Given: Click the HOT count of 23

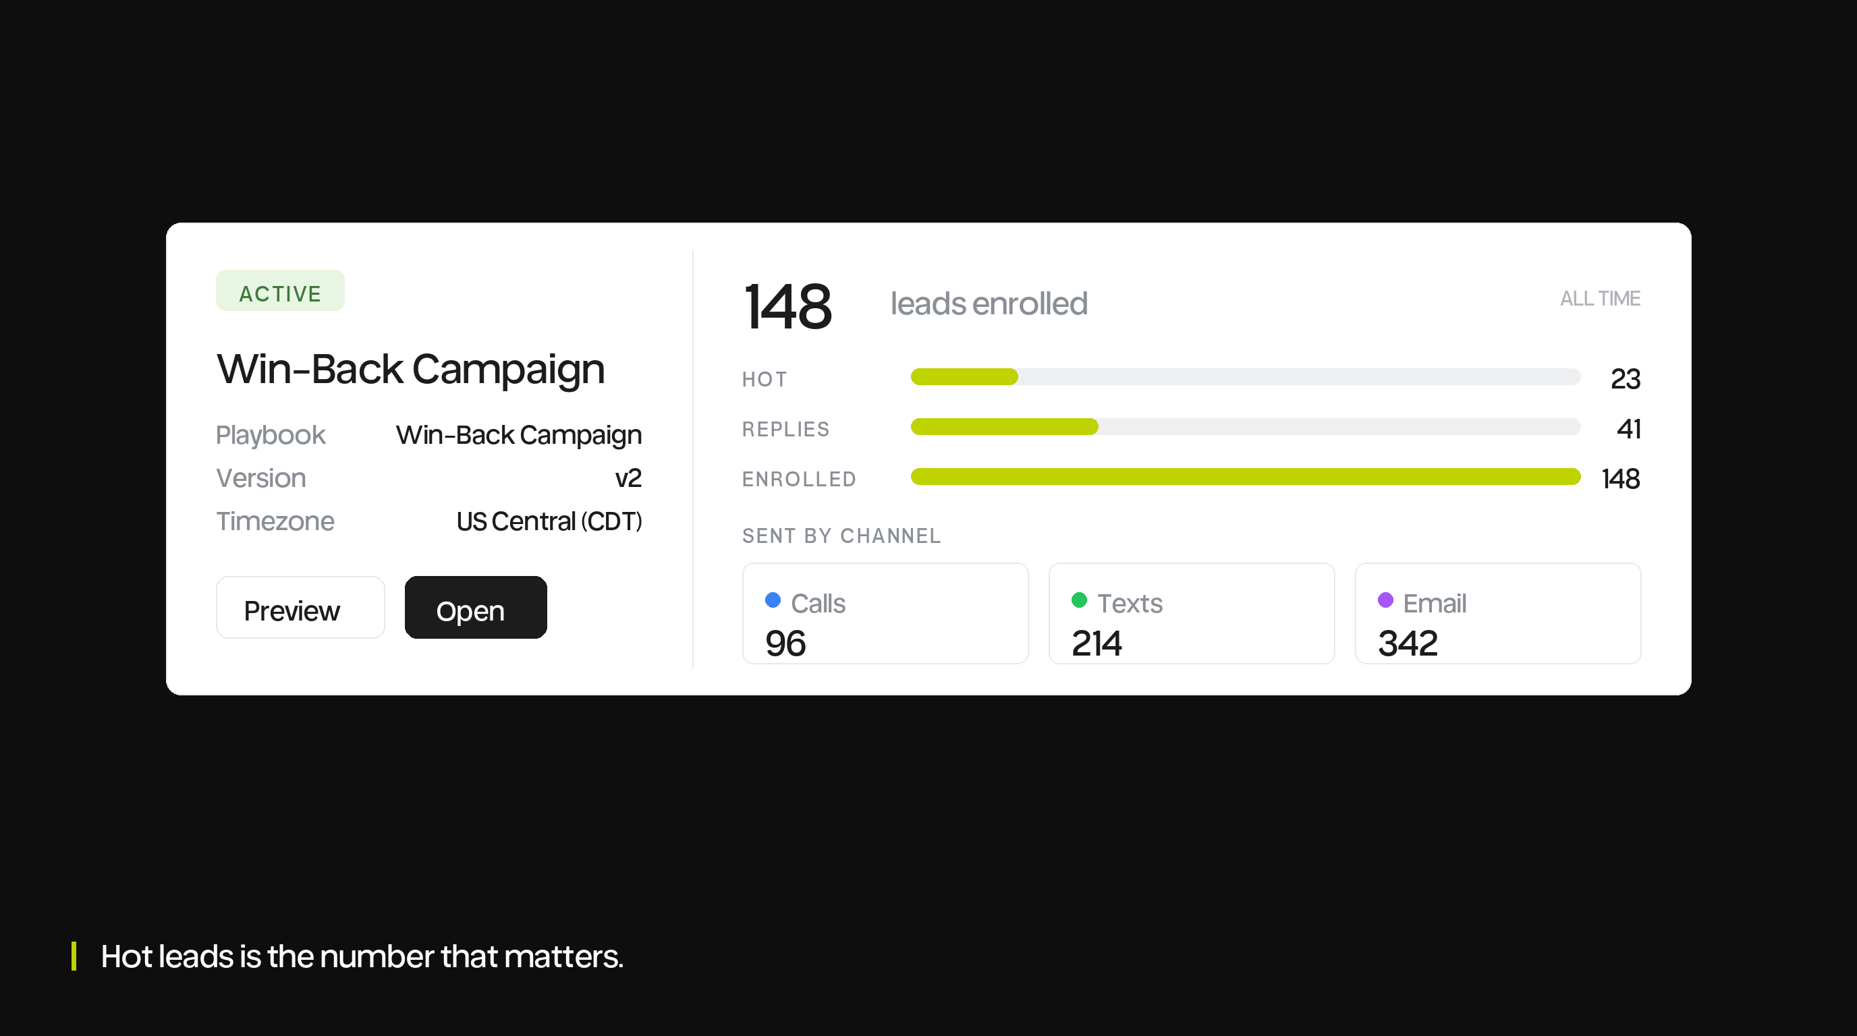Looking at the screenshot, I should [x=1626, y=379].
